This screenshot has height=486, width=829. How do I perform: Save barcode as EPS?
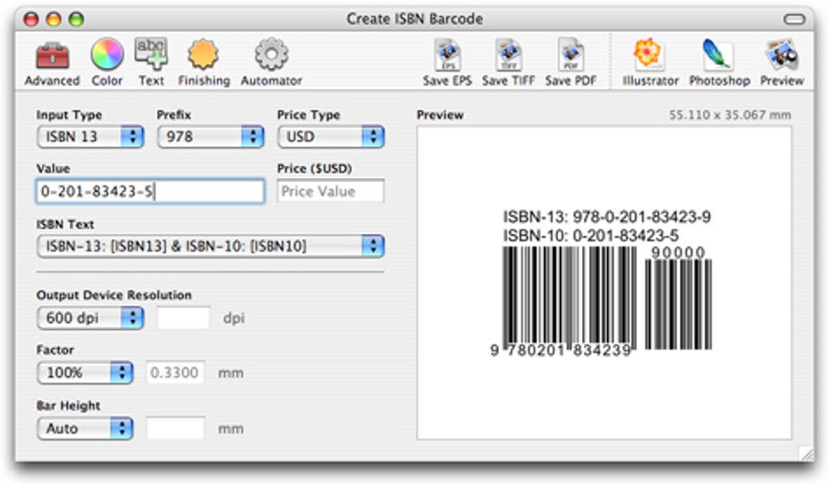click(x=447, y=63)
